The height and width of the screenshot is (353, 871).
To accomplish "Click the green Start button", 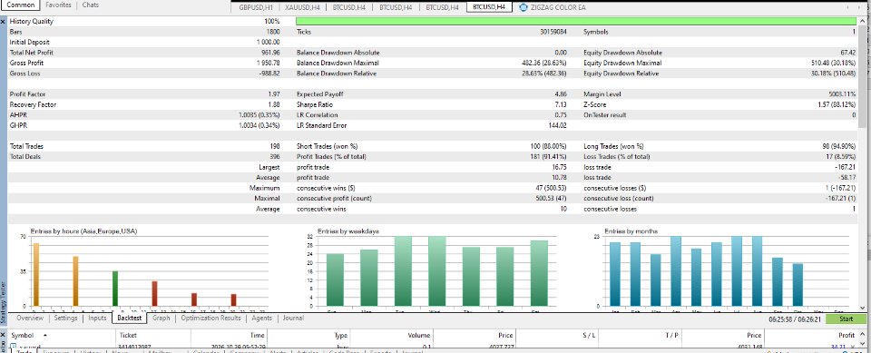I will pos(846,319).
